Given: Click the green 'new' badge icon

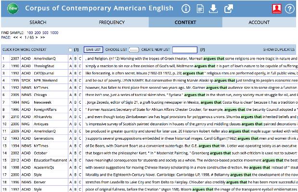Looking at the screenshot, I should tap(13, 8).
